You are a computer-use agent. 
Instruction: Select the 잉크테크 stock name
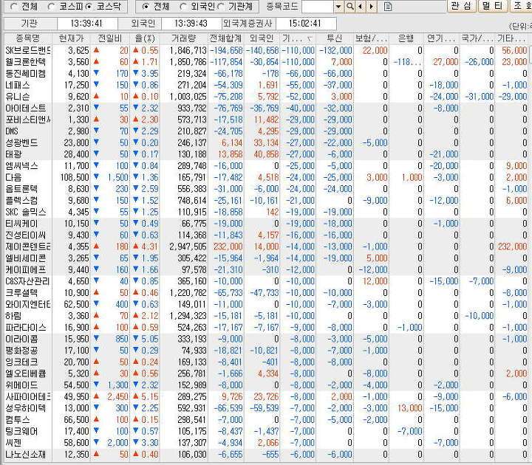coord(21,362)
